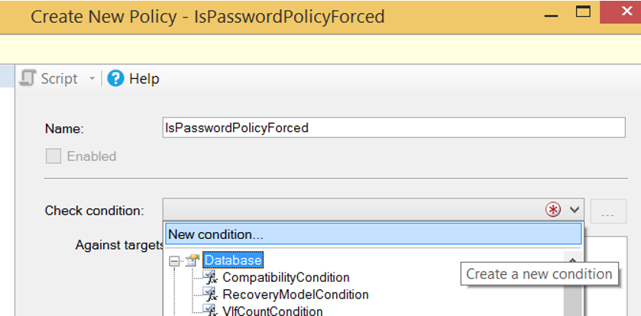The image size is (641, 316).
Task: Select CompatibilityCondition in the list
Action: point(286,277)
